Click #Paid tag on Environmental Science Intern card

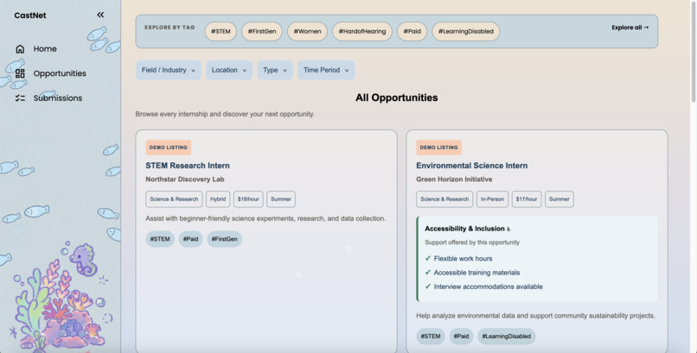point(461,336)
